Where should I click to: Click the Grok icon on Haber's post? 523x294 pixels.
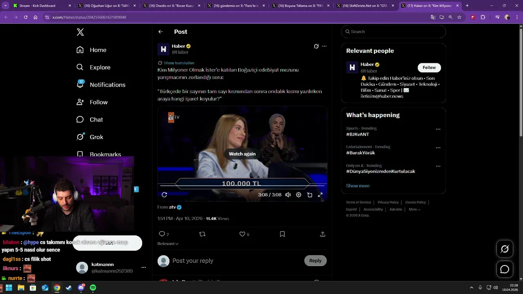point(316,46)
